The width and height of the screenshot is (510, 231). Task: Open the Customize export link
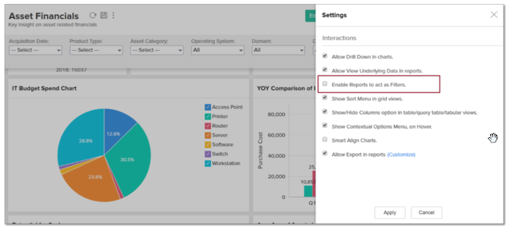pos(401,154)
